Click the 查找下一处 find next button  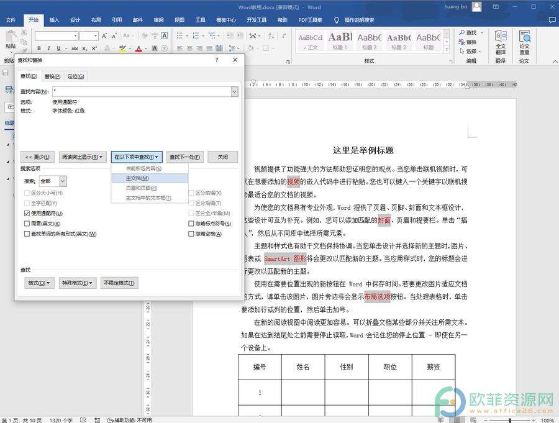(185, 157)
